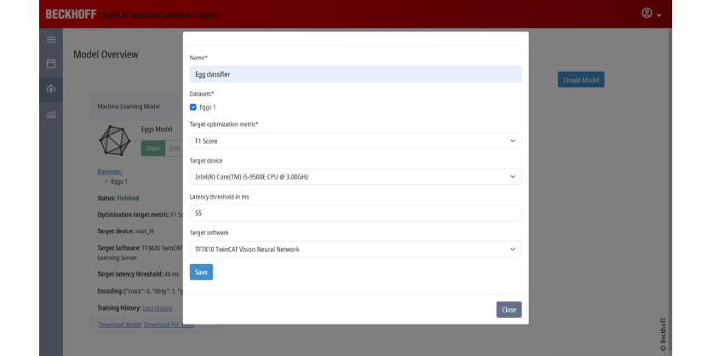Expand the Target software dropdown
The height and width of the screenshot is (356, 712).
pos(355,250)
